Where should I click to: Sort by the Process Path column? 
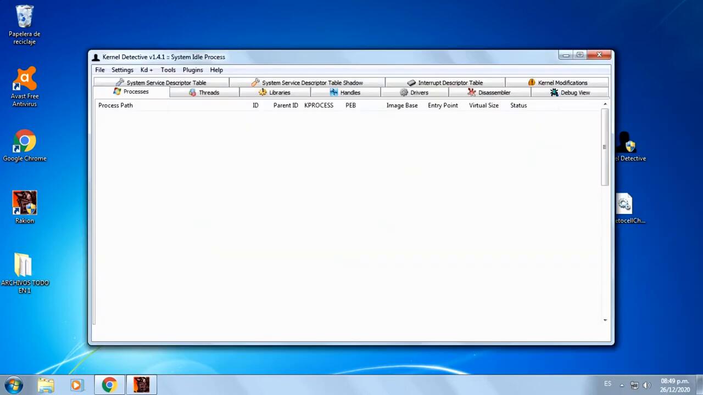[115, 105]
